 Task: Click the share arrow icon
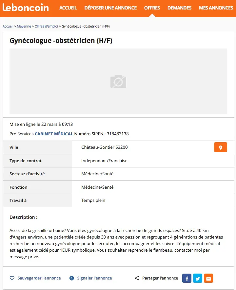[137, 278]
